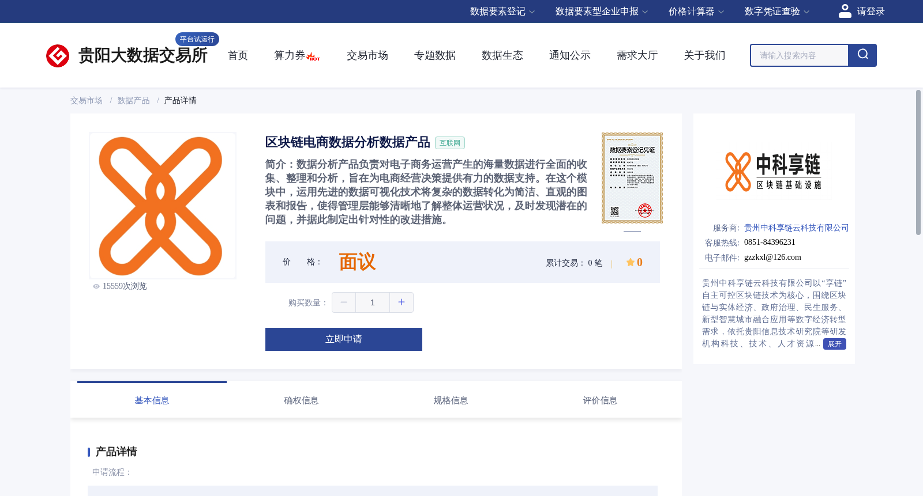The image size is (923, 496).
Task: Open 通知公示 navigation item
Action: pyautogui.click(x=570, y=55)
